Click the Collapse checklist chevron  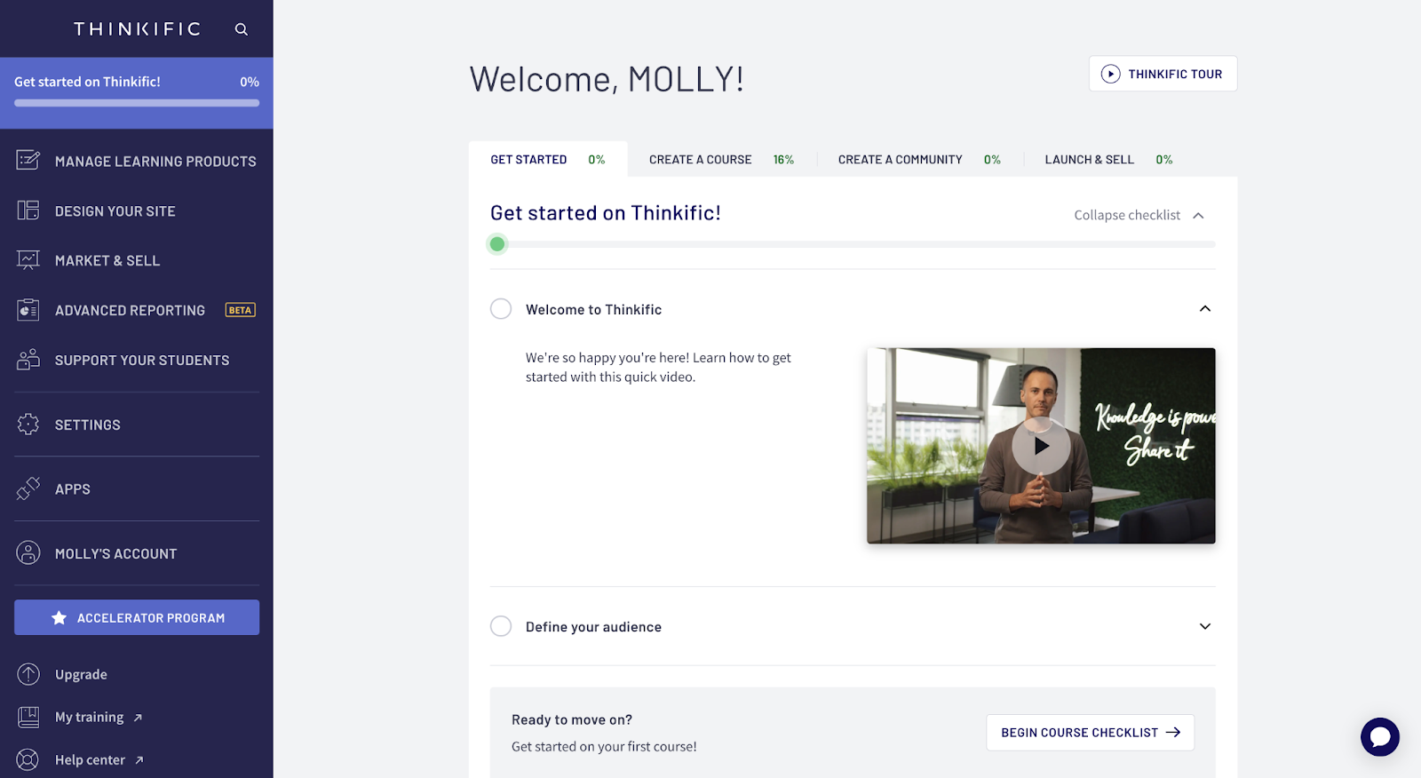1198,216
